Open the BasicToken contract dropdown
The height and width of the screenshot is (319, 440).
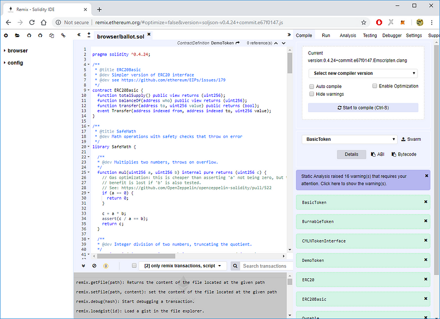(x=350, y=139)
